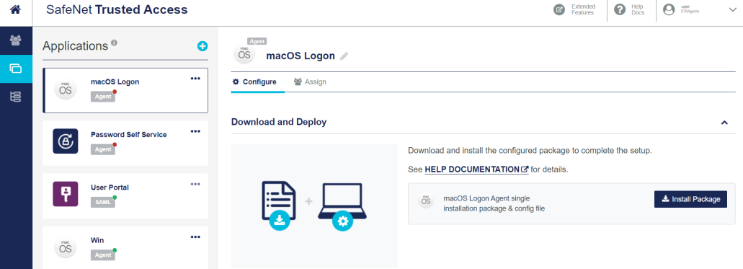Open the more options menu for Win

point(195,237)
